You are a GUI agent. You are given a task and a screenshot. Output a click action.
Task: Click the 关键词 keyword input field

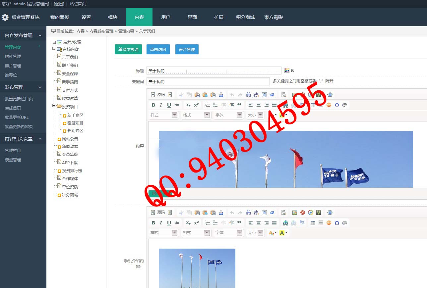(208, 81)
